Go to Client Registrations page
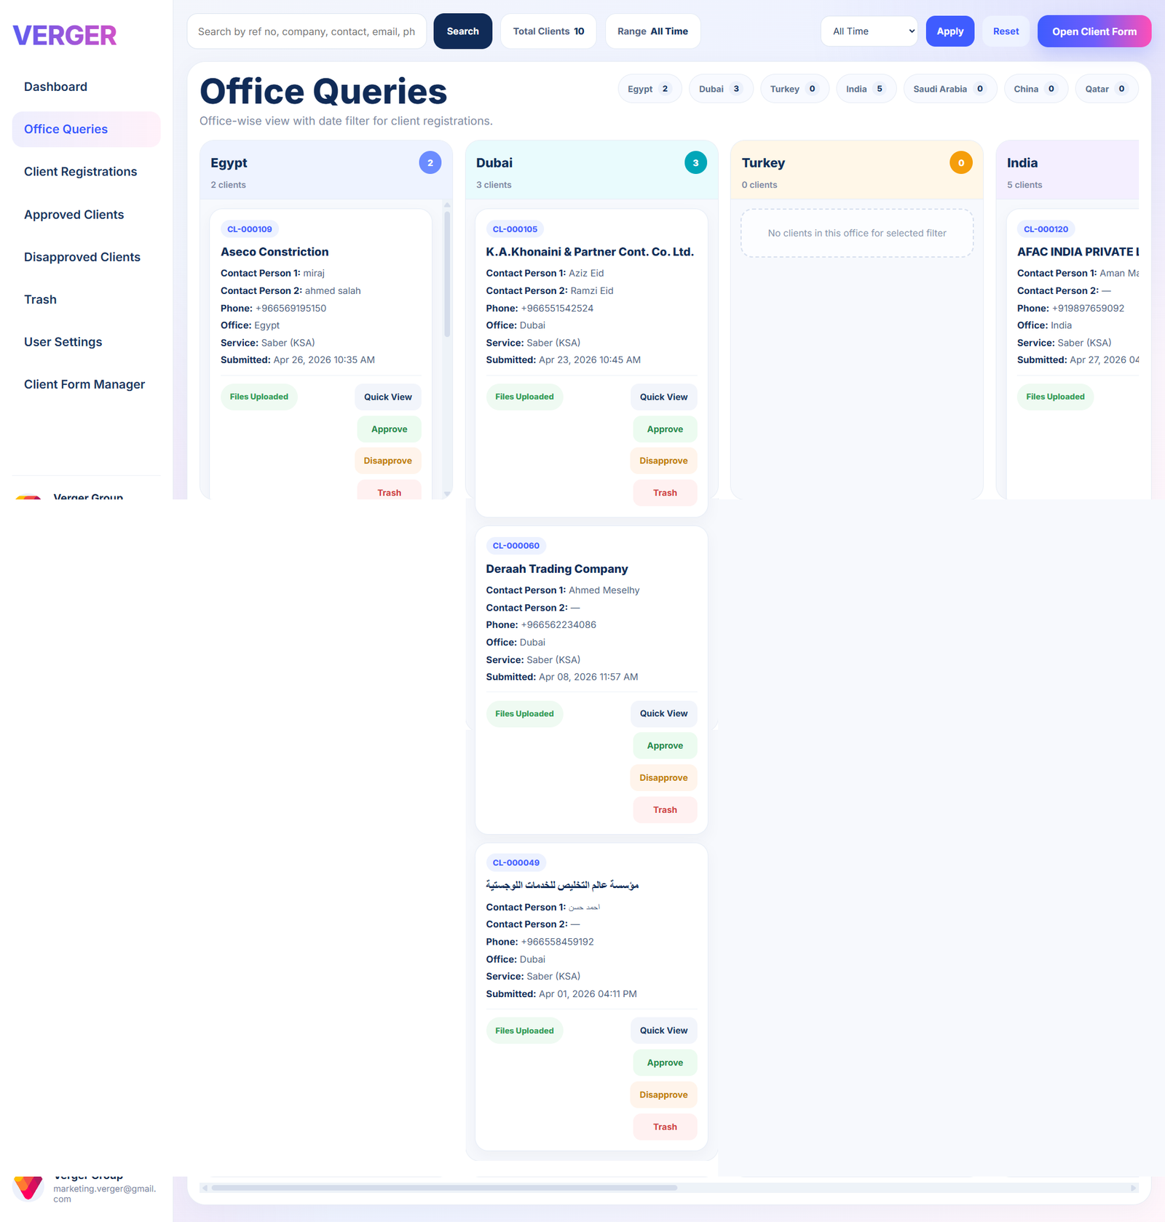 click(x=86, y=172)
